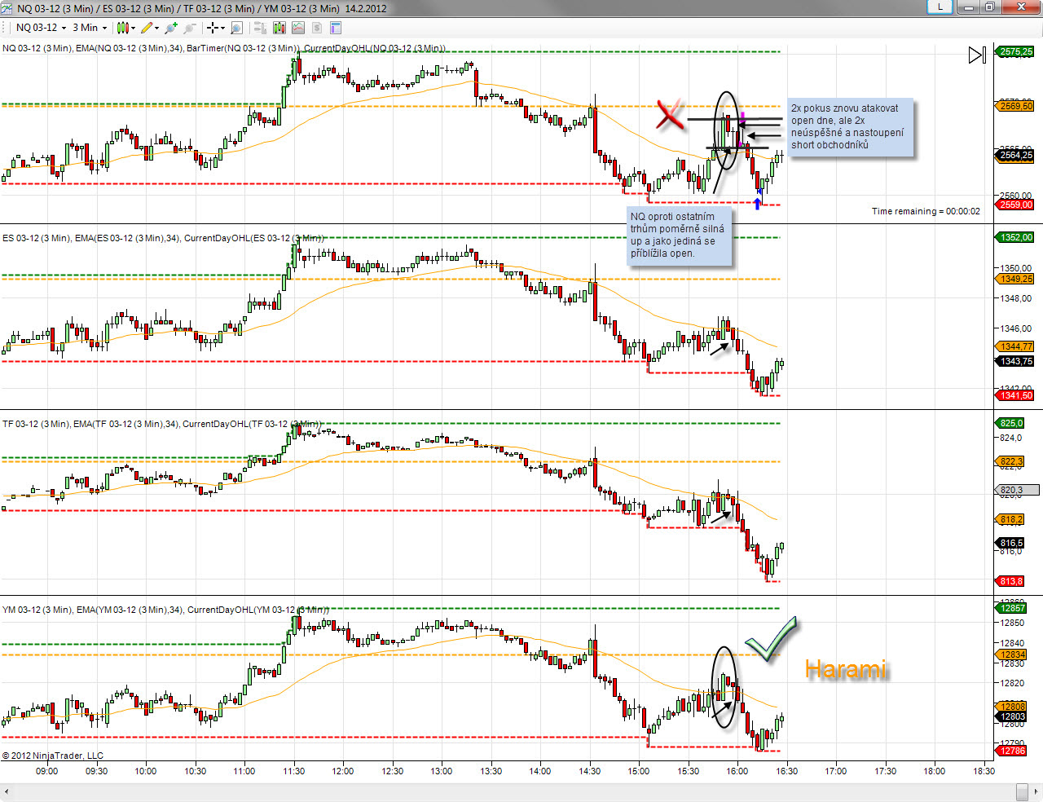Click the 14:30 time axis label
This screenshot has width=1043, height=802.
590,771
